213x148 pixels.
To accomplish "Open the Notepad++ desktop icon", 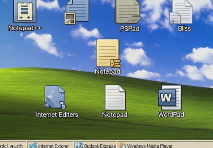I will point(25,12).
